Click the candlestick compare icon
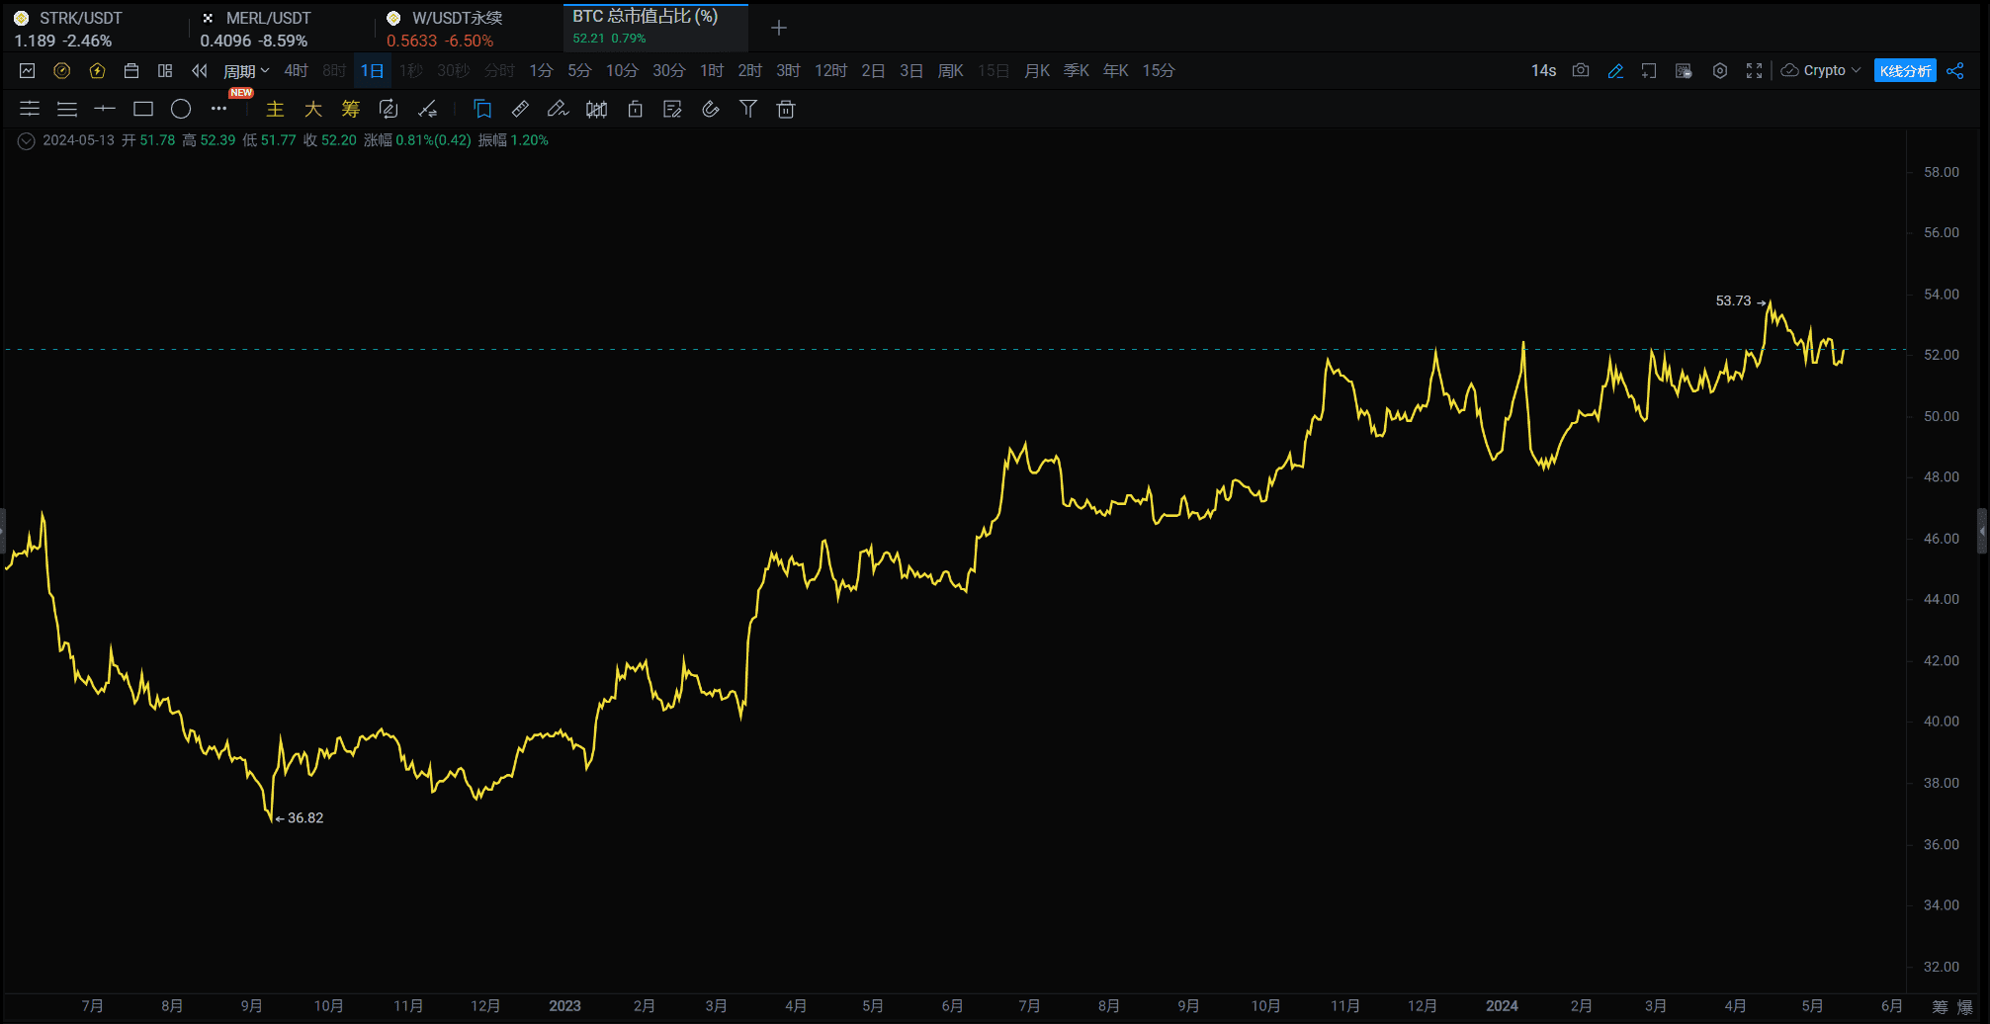Screen dimensions: 1990x1024 point(596,109)
